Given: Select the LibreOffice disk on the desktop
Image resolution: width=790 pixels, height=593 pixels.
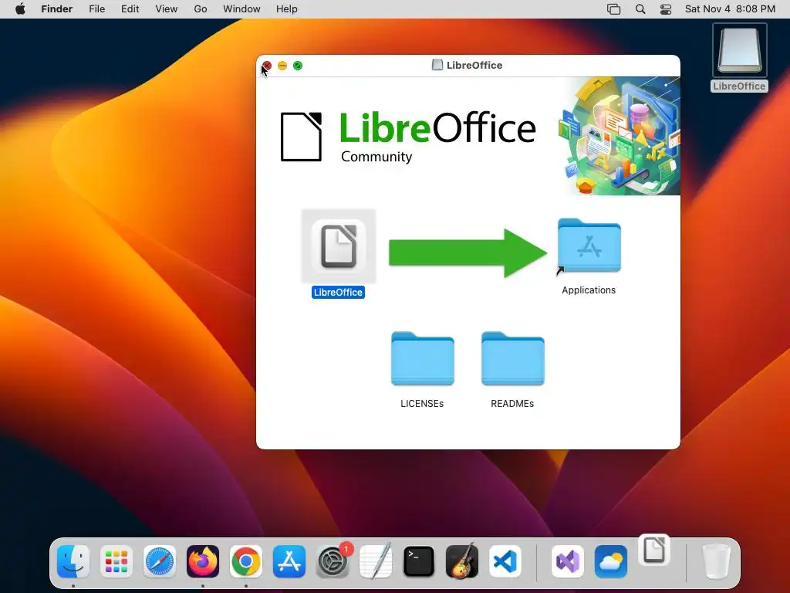Looking at the screenshot, I should [x=740, y=50].
